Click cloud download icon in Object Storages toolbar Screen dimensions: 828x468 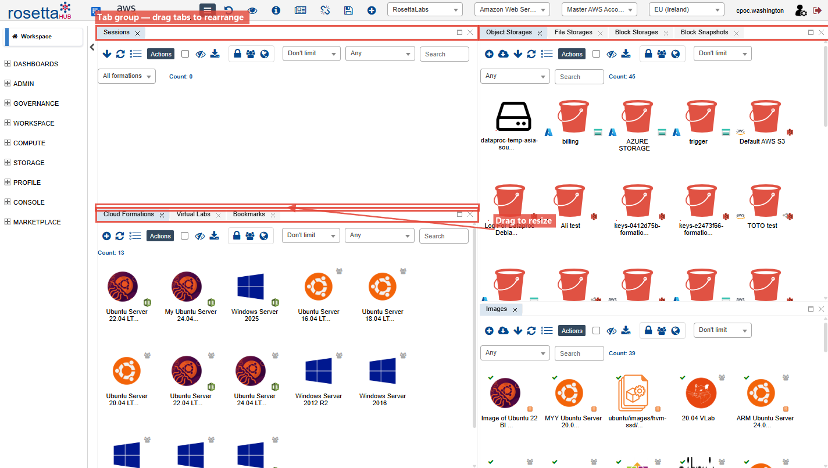[x=504, y=54]
